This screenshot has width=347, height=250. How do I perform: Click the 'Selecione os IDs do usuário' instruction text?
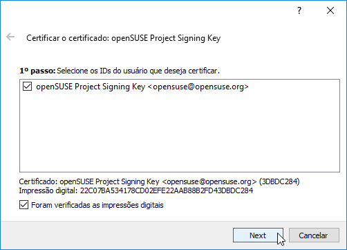tap(138, 71)
